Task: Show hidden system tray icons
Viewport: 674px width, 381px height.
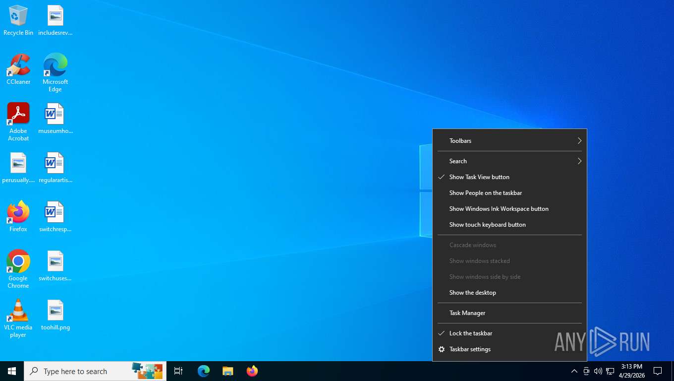Action: coord(574,371)
